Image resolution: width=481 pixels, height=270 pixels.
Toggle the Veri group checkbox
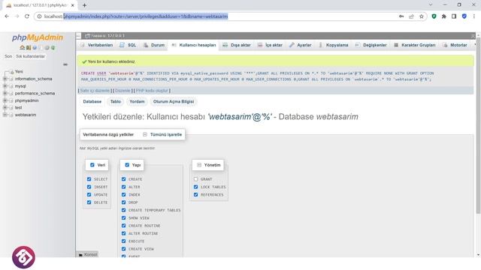[x=92, y=165]
